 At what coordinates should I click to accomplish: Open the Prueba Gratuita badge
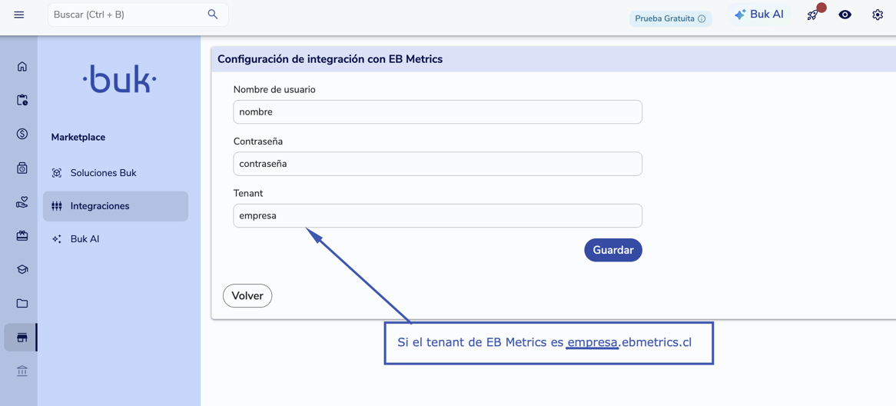click(671, 18)
